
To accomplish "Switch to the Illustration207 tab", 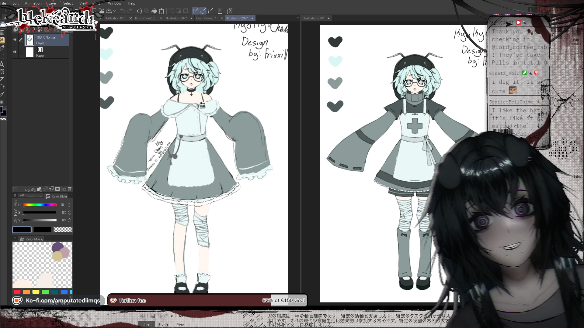I will (x=206, y=18).
